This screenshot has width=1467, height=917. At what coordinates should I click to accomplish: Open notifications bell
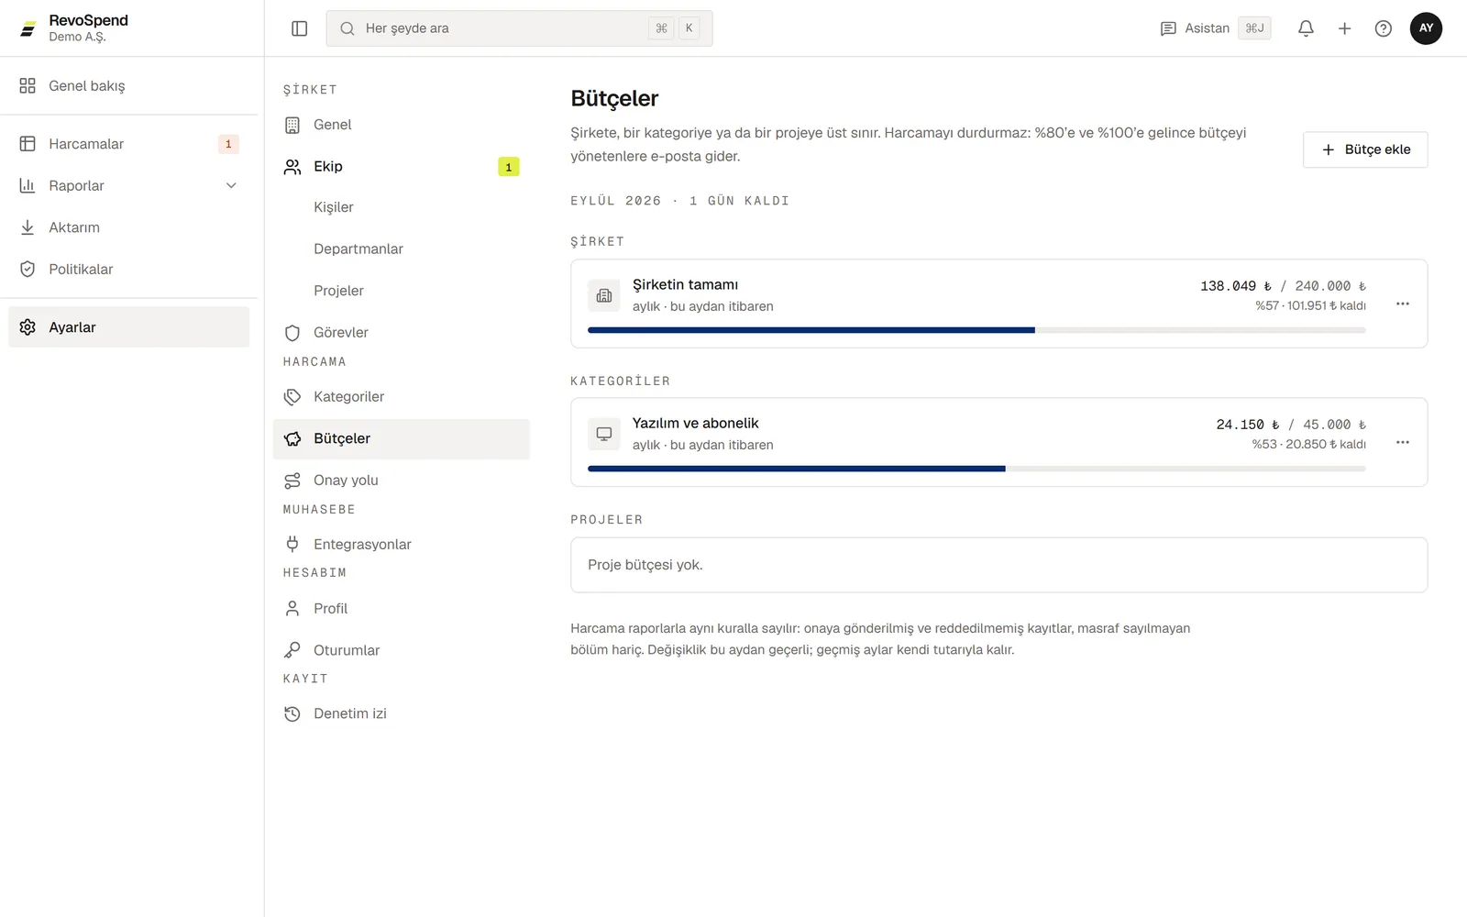pos(1306,28)
